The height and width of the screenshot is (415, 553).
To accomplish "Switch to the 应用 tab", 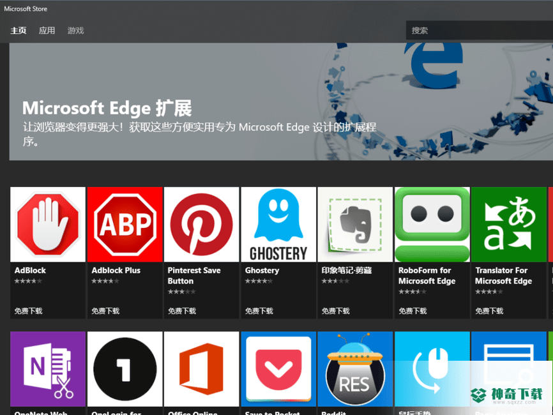I will click(x=47, y=31).
